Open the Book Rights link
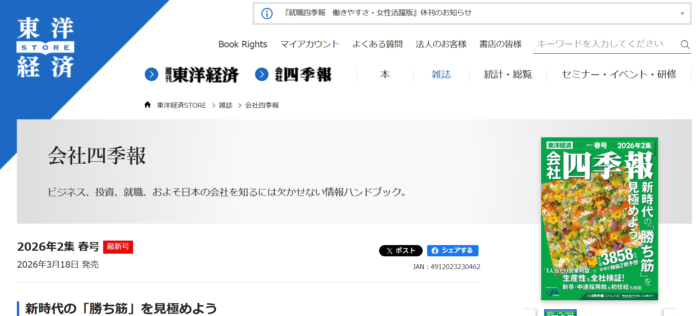Image resolution: width=699 pixels, height=316 pixels. pyautogui.click(x=243, y=44)
